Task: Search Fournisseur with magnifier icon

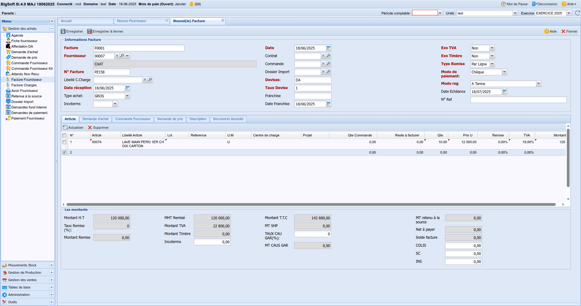Action: click(122, 56)
